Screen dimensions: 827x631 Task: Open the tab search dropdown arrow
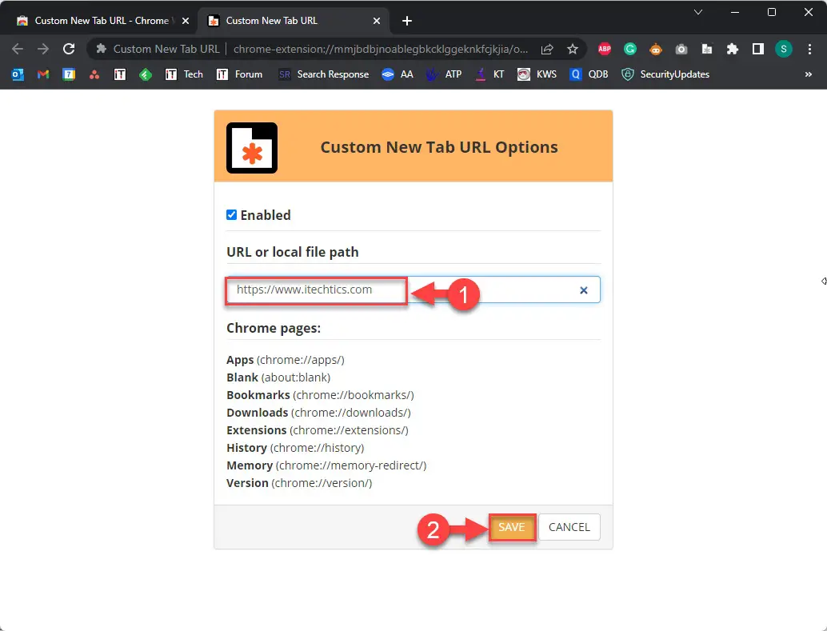point(697,12)
